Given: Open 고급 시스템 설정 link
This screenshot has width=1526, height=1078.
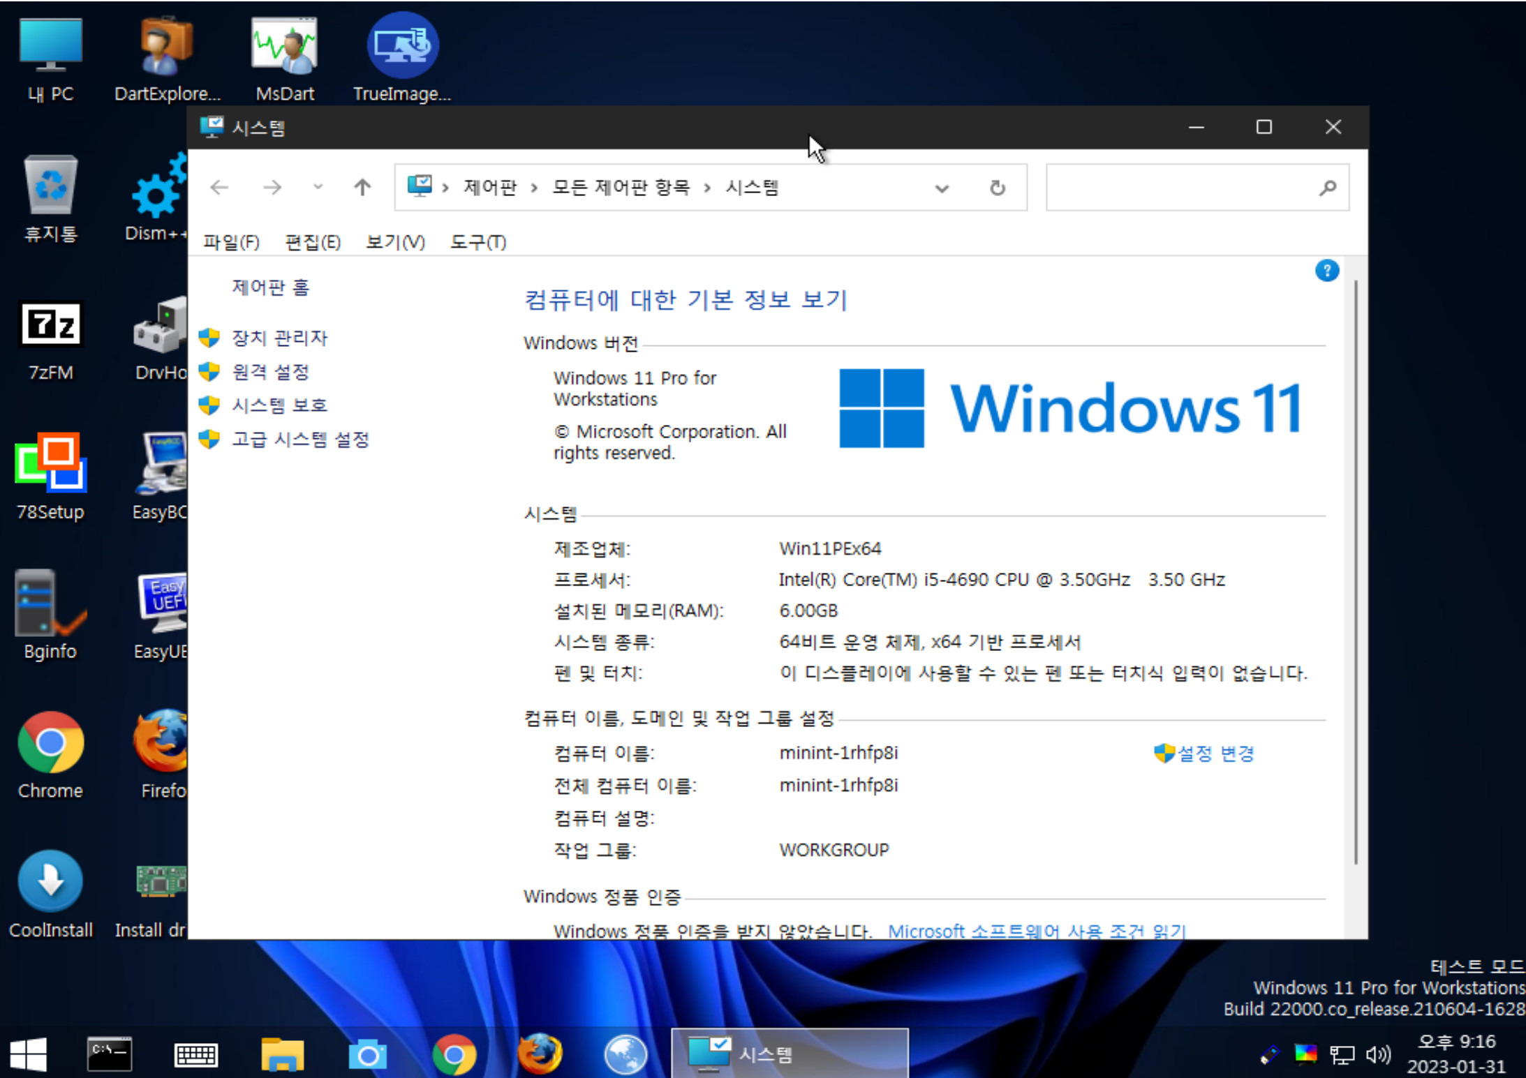Looking at the screenshot, I should 300,439.
